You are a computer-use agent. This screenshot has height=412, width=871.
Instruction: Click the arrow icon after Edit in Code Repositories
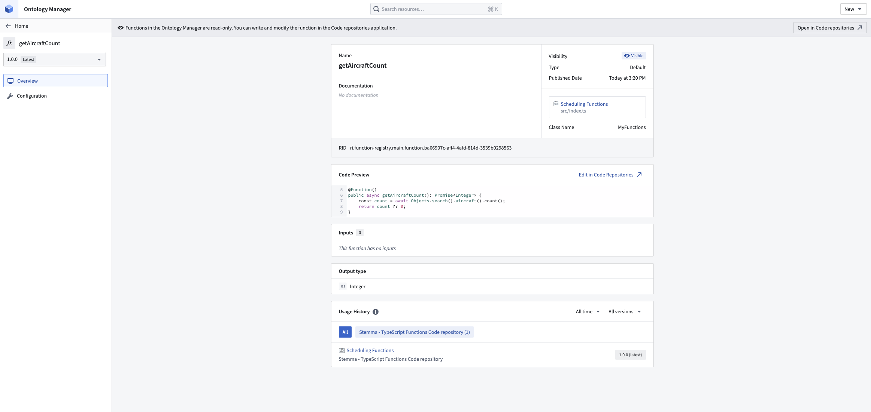click(639, 175)
